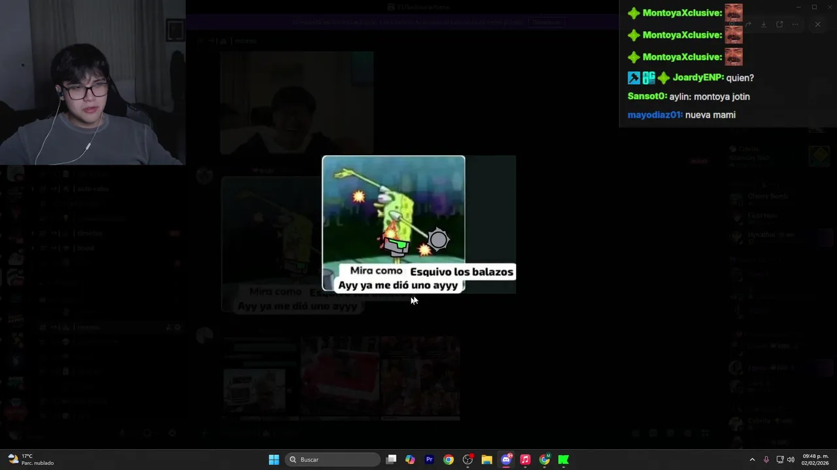Click the Sansot0 username in chat
The image size is (837, 470).
[647, 97]
